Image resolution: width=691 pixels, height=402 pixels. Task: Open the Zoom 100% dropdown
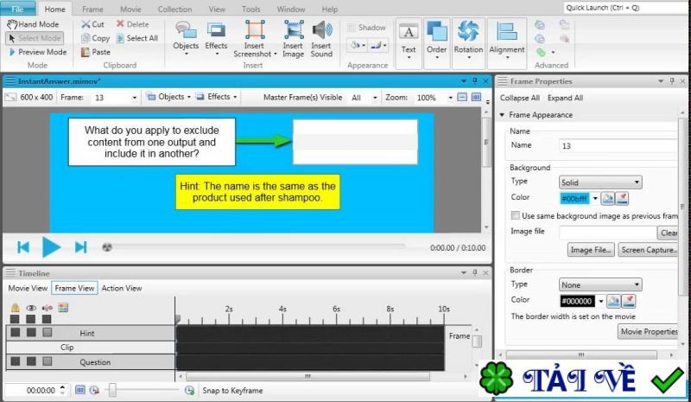pos(450,98)
